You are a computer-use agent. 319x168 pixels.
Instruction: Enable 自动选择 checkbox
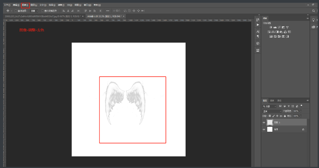[x=16, y=11]
